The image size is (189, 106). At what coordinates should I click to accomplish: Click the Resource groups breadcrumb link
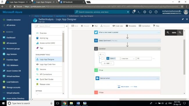[x=47, y=16]
